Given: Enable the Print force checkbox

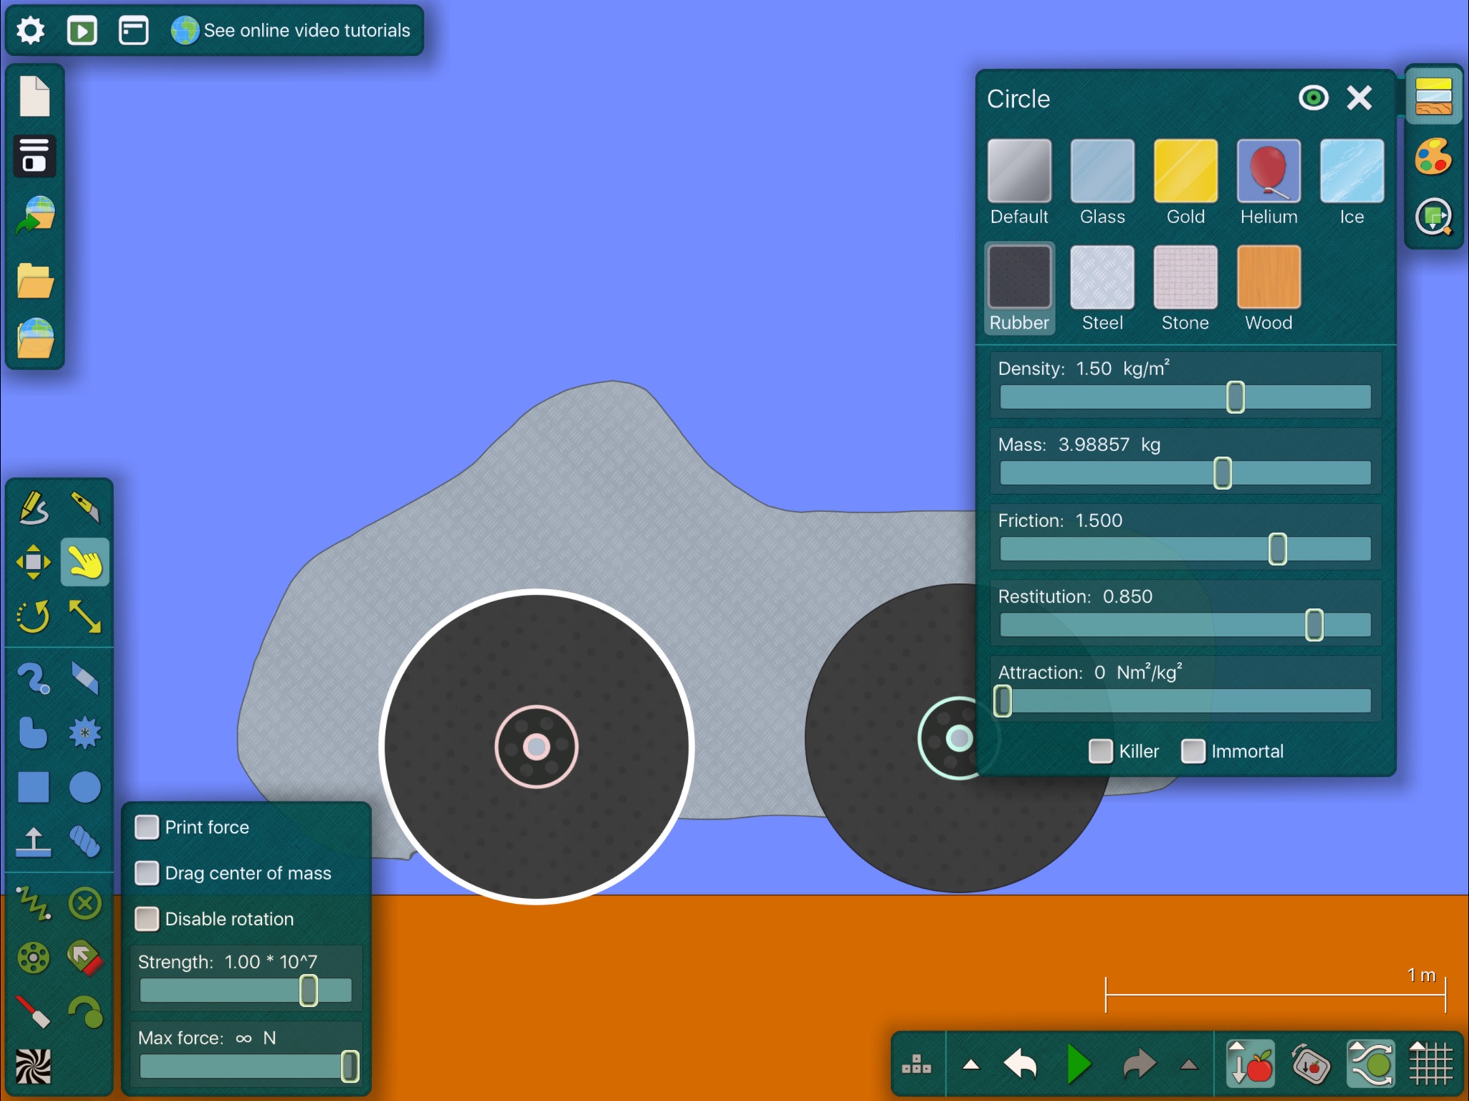Looking at the screenshot, I should (147, 827).
